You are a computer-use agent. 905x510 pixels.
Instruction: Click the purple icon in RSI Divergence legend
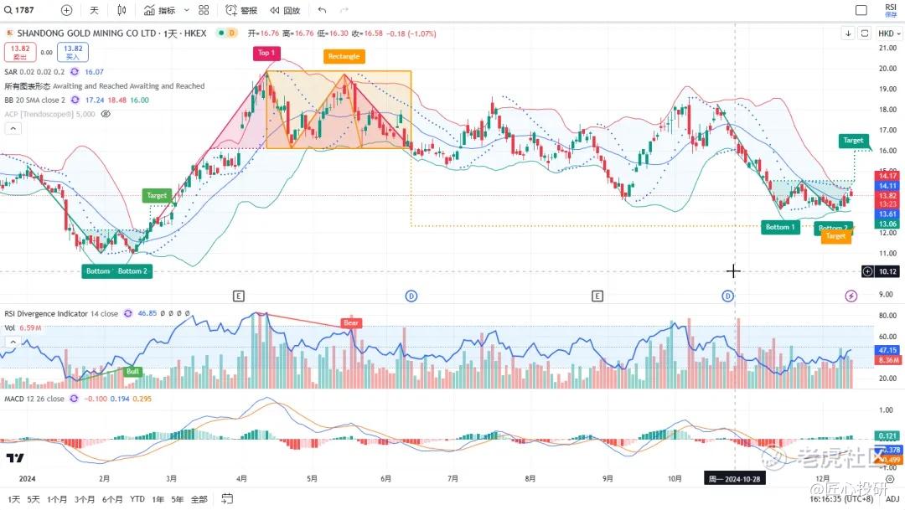point(127,314)
